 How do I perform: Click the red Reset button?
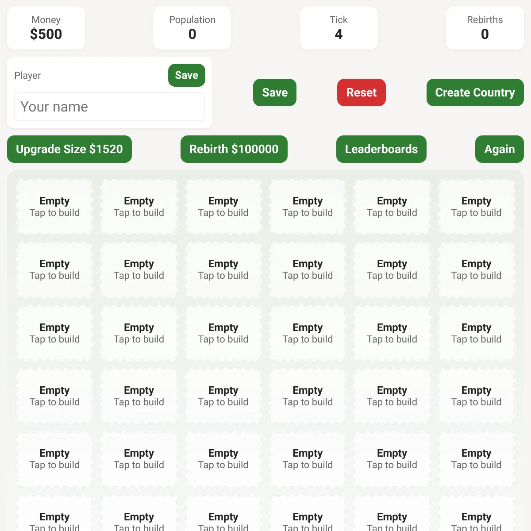click(362, 92)
